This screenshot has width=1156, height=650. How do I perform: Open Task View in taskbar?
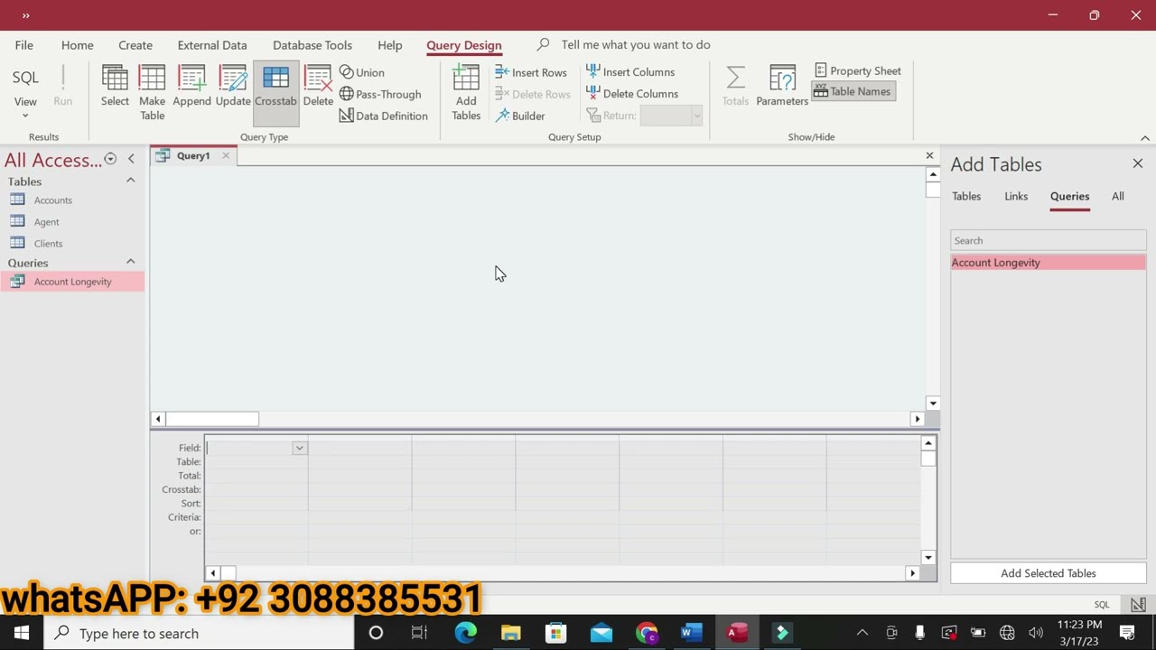[419, 633]
